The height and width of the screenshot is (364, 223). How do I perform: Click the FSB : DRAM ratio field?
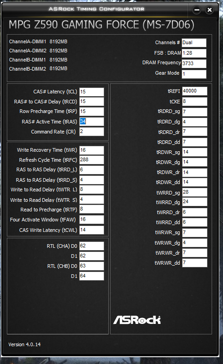(x=194, y=53)
